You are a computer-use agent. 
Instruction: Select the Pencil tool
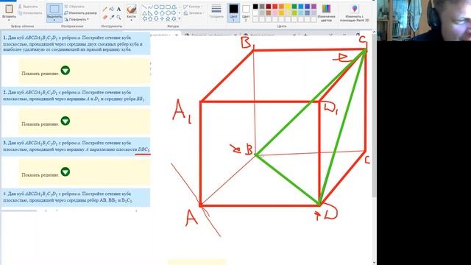coord(105,10)
